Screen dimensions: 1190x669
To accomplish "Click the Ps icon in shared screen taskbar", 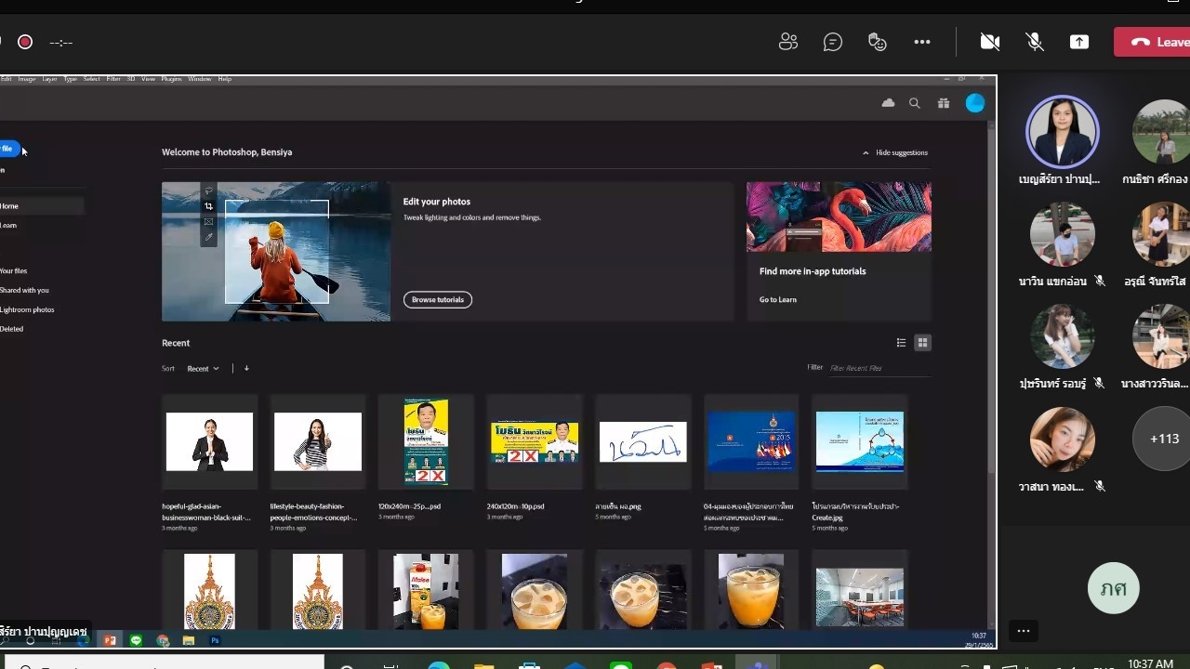I will 216,640.
